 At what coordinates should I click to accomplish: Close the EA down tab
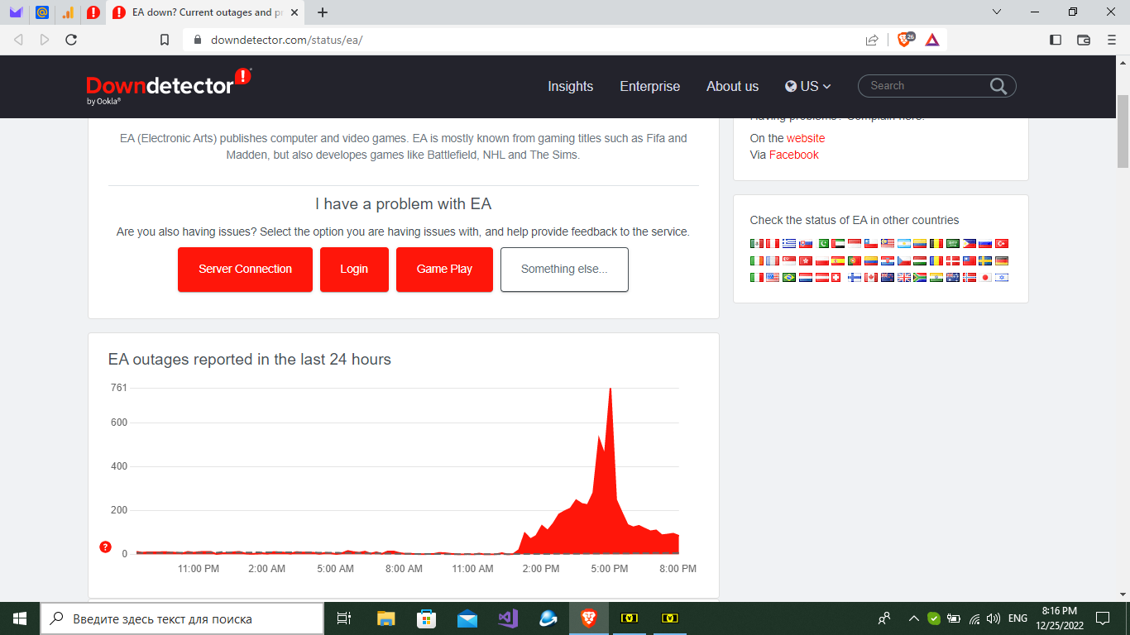(x=293, y=12)
